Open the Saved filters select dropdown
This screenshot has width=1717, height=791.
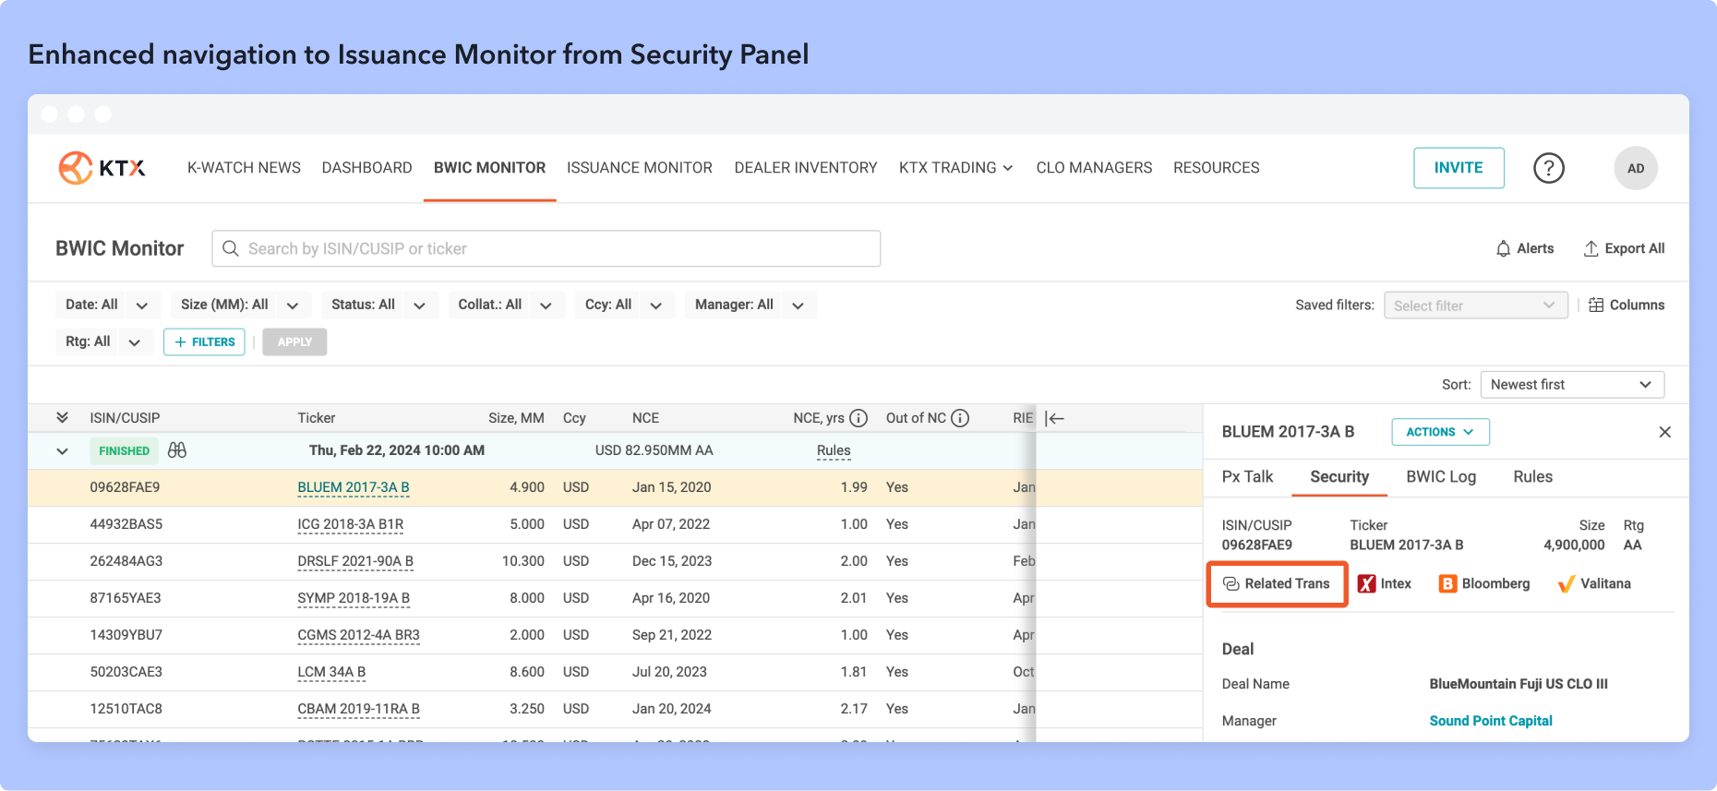[x=1475, y=306]
